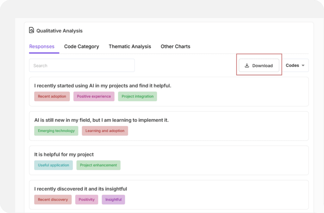Click the Recent discovery tag
The height and width of the screenshot is (213, 324).
click(53, 200)
